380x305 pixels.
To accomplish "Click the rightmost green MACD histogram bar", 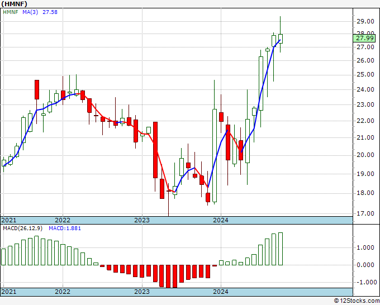I will coord(281,249).
